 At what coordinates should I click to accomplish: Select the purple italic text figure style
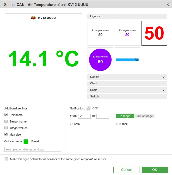coord(127,33)
